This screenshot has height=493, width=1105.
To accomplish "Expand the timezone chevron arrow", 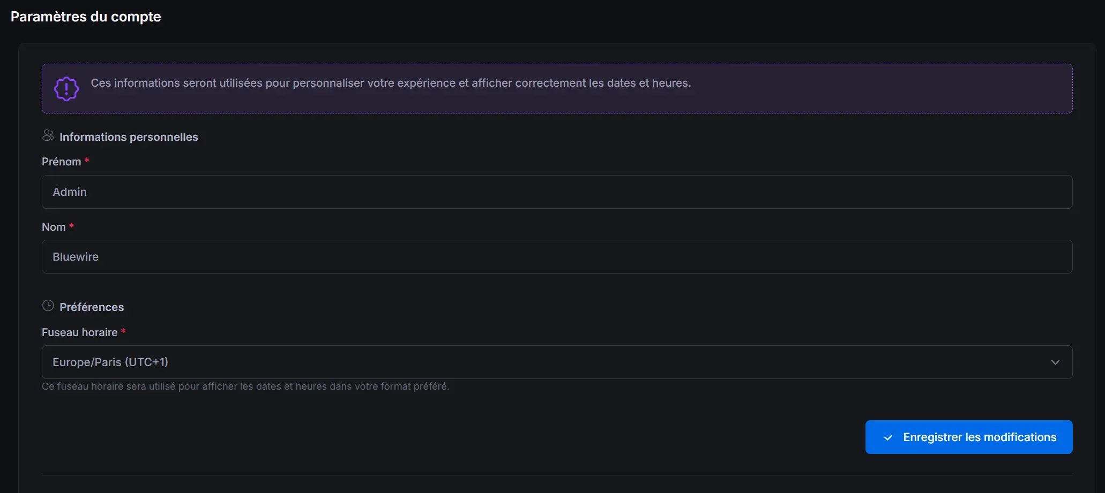I will [1055, 362].
